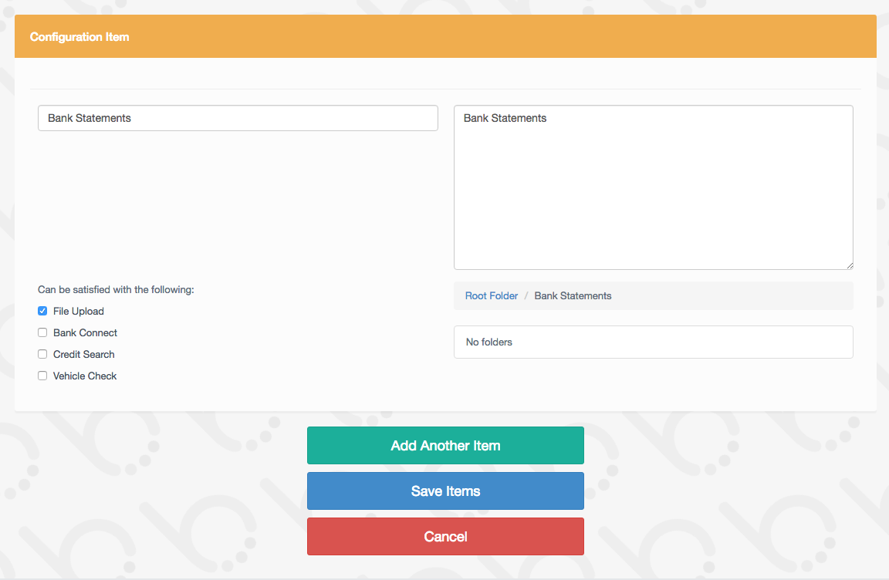Image resolution: width=889 pixels, height=580 pixels.
Task: Click the Vehicle Check label text
Action: coord(85,376)
